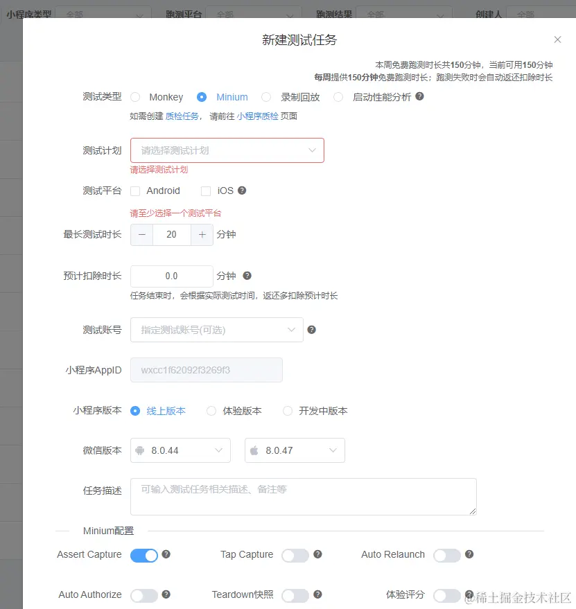Click help icon for Assert Capture

tap(166, 554)
